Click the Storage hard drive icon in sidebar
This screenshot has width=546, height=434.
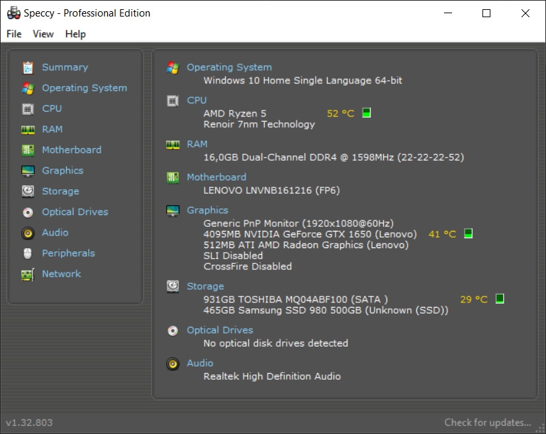(x=28, y=191)
